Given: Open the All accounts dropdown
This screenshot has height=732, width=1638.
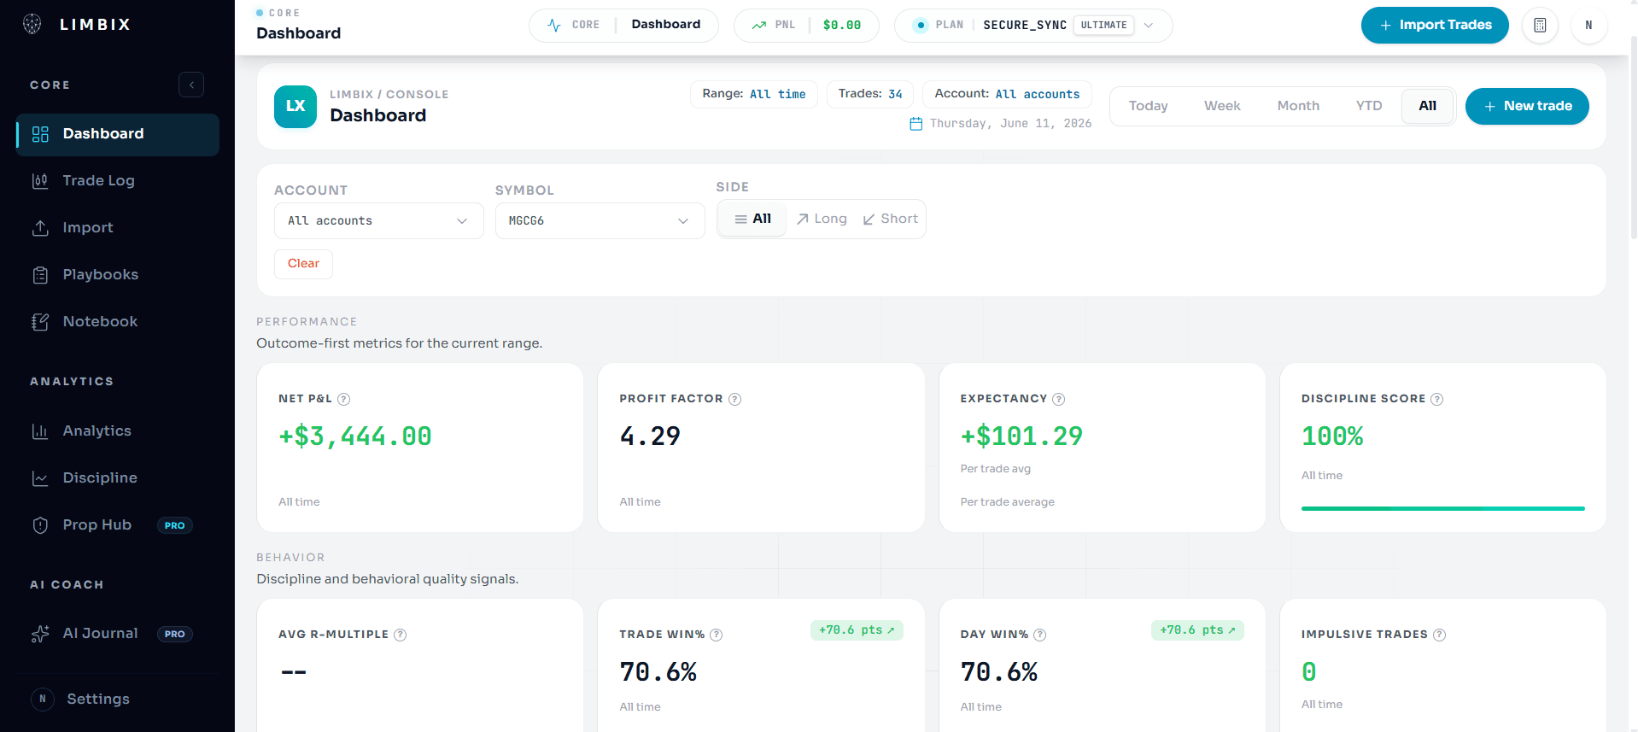Looking at the screenshot, I should click(x=379, y=220).
